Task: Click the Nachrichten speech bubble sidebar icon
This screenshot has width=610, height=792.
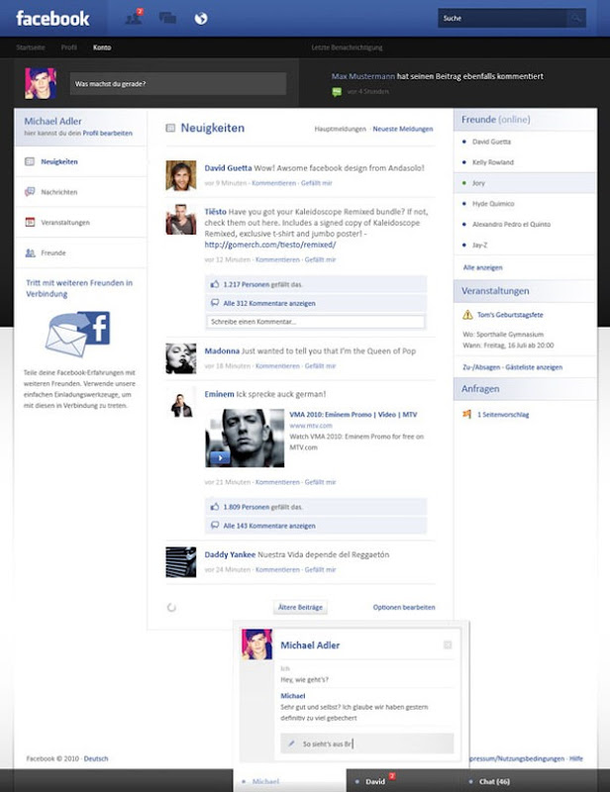Action: (30, 192)
